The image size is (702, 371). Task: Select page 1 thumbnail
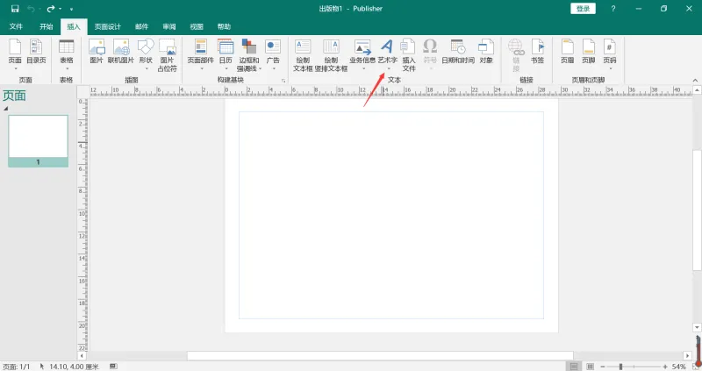[x=38, y=141]
